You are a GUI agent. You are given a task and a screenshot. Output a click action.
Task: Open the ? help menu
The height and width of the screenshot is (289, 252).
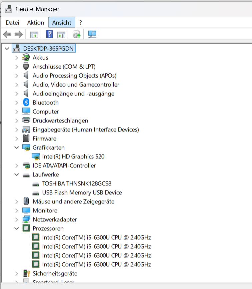80,23
